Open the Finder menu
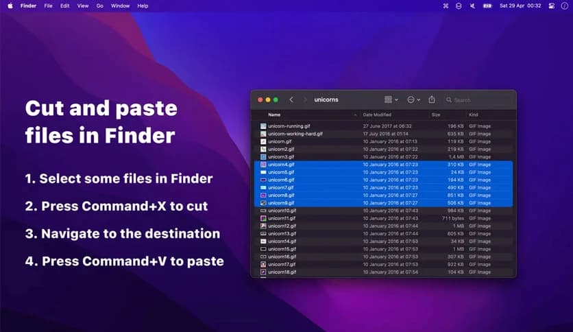This screenshot has height=332, width=573. (28, 6)
